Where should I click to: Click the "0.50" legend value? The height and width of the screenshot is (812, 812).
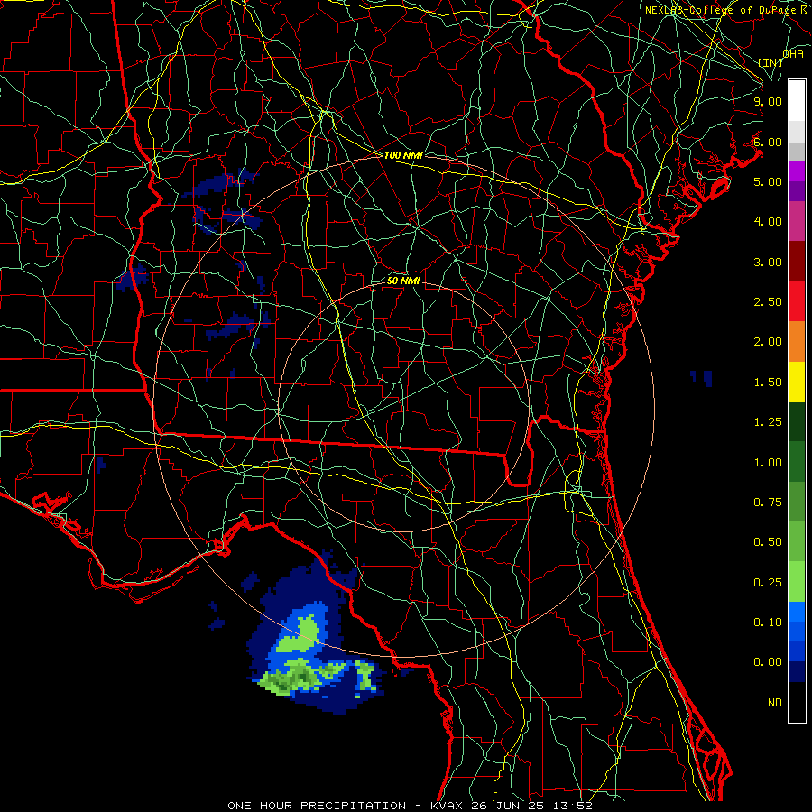[768, 542]
